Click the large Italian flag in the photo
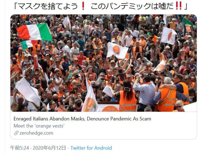Screen dimensions: 202x154 tap(34, 32)
